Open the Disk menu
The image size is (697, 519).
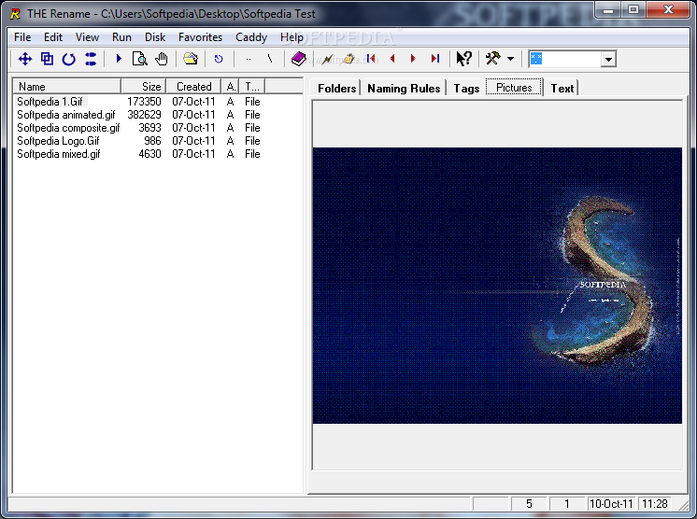coord(155,37)
